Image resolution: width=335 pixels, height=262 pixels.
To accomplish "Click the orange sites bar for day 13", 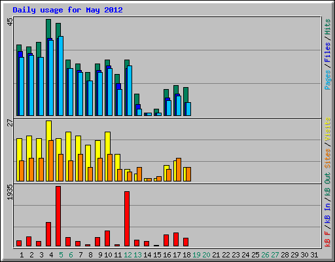I will click(139, 174).
